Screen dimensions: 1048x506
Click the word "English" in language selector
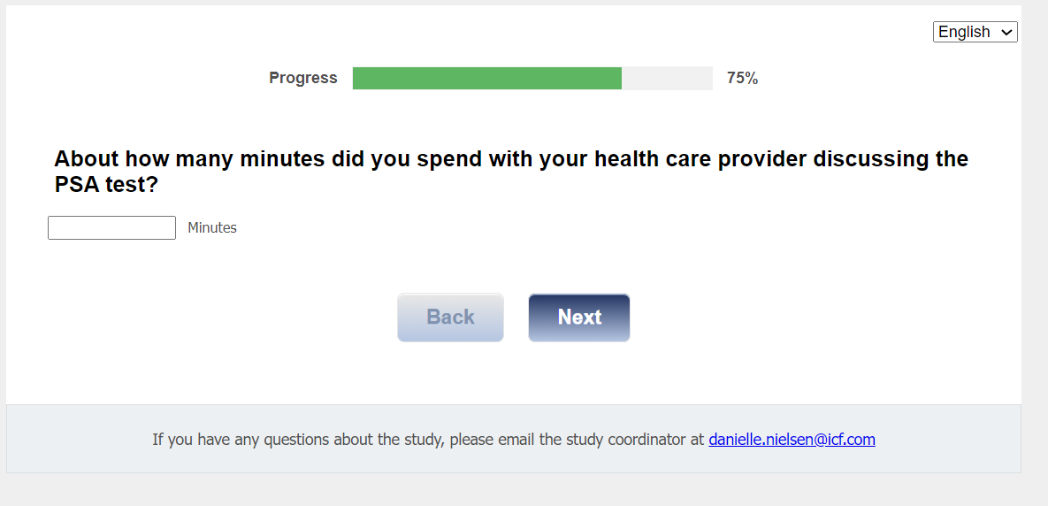[964, 32]
